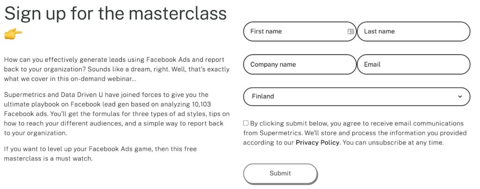
Task: Activate the Email input field
Action: [413, 64]
